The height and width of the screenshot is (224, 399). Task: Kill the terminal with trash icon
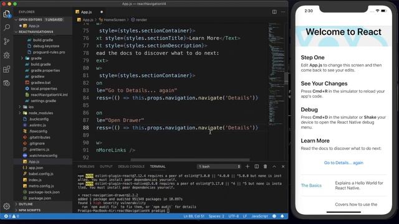pos(265,166)
